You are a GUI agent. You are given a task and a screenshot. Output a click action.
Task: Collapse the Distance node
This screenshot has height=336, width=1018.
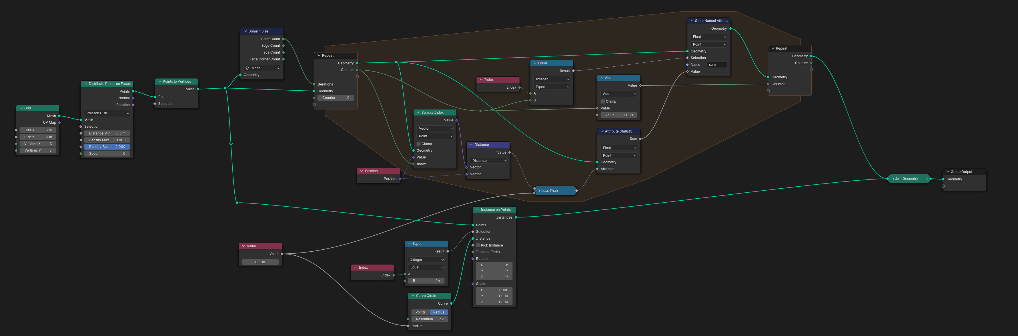[x=472, y=145]
